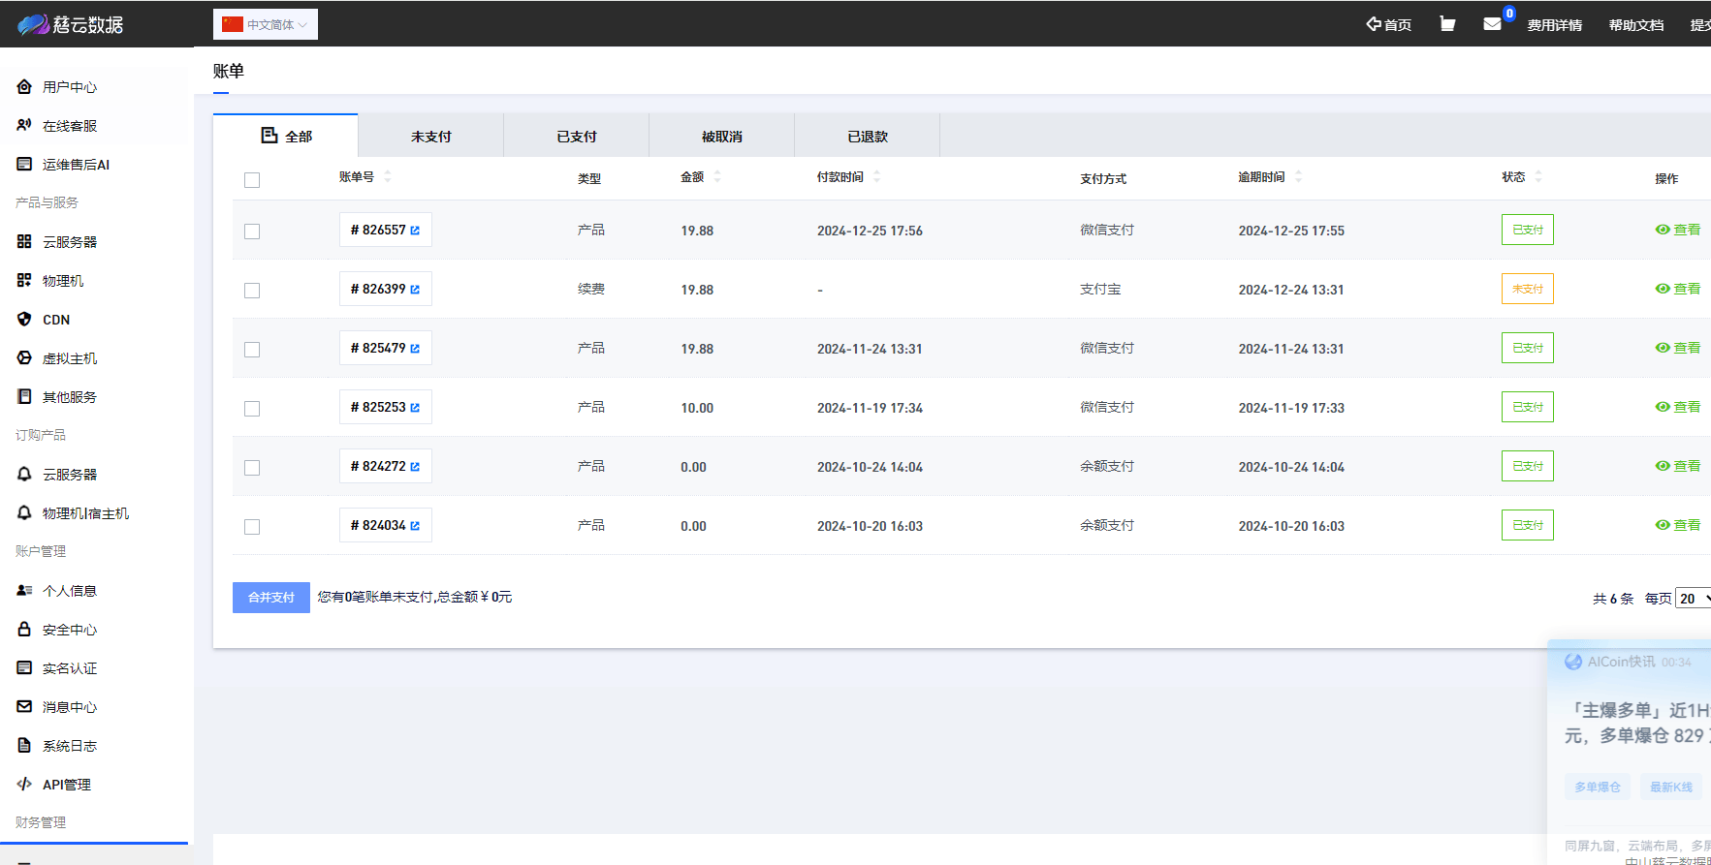Click the unread message count badge
1711x865 pixels.
[x=1509, y=14]
